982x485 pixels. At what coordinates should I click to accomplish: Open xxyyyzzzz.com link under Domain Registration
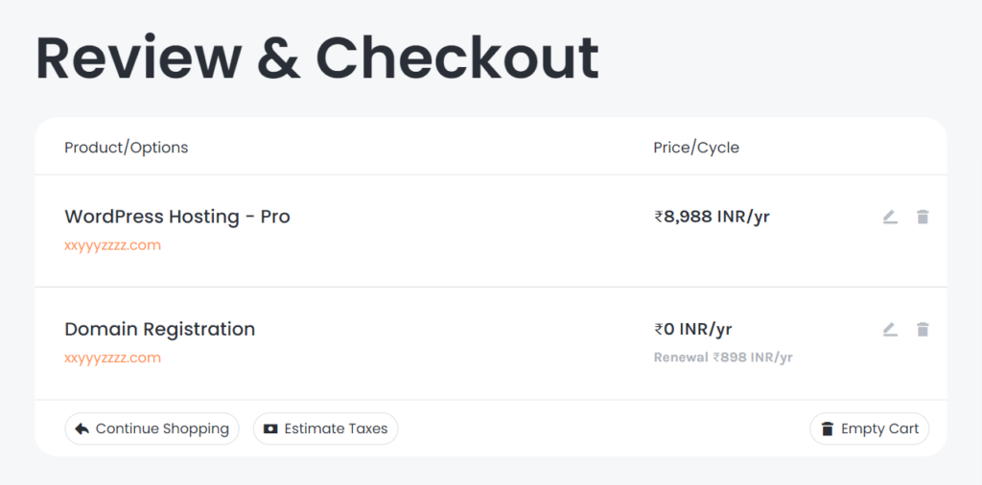point(113,358)
